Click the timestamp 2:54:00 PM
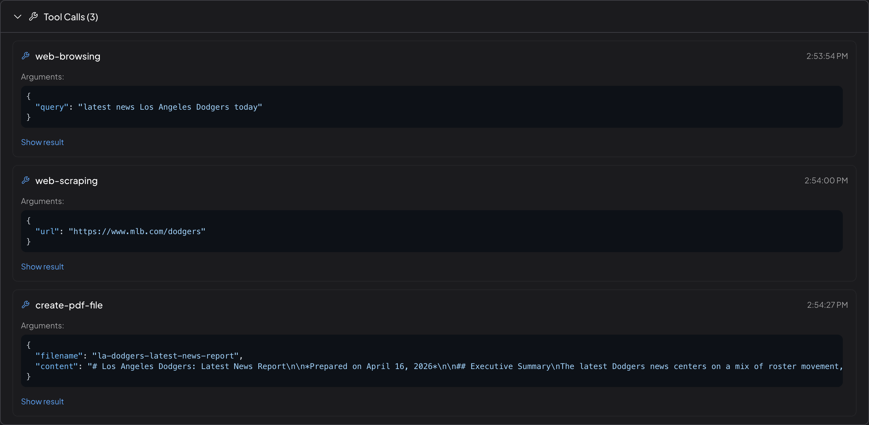The height and width of the screenshot is (425, 869). (x=826, y=180)
